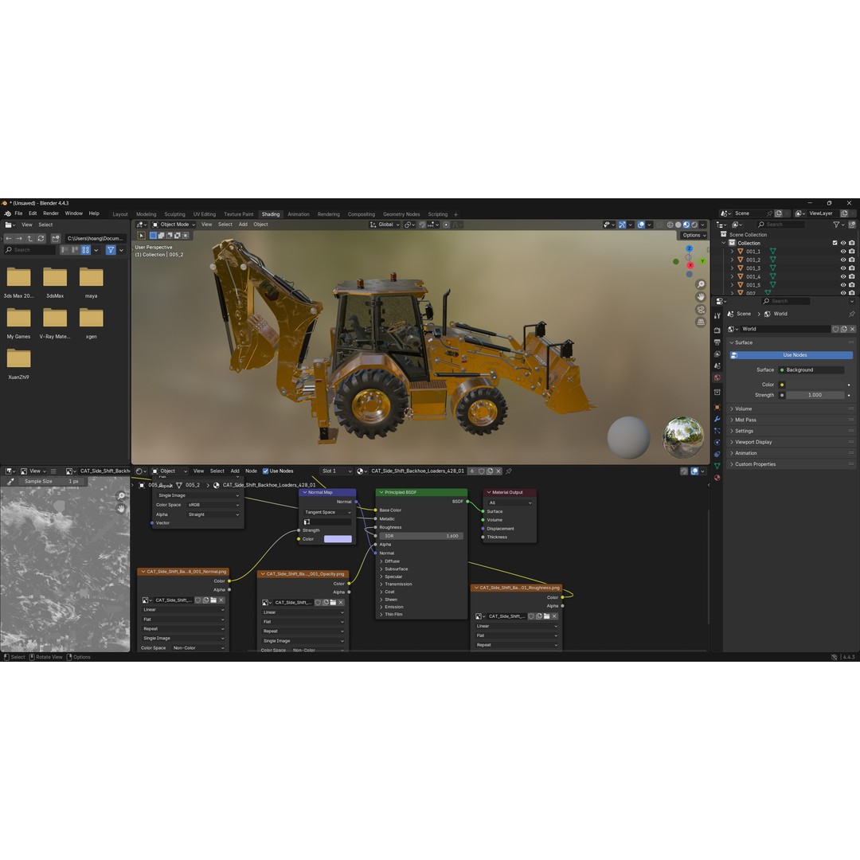Go back in the file browser
Screen dimensions: 860x860
(9, 239)
